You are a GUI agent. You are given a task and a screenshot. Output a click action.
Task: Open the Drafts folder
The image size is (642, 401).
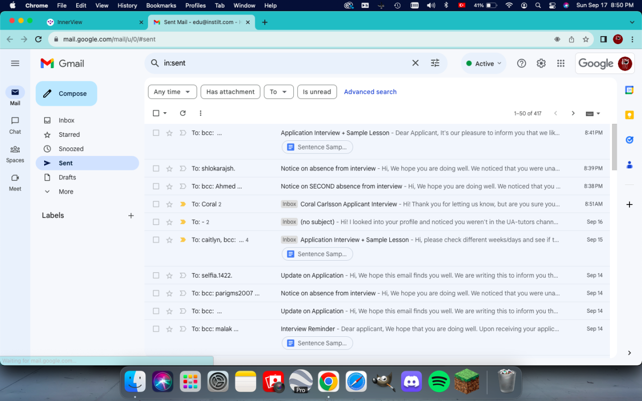[x=67, y=177]
